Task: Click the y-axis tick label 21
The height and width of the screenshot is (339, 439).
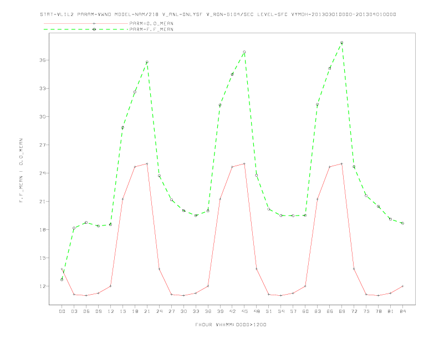Action: [x=43, y=202]
